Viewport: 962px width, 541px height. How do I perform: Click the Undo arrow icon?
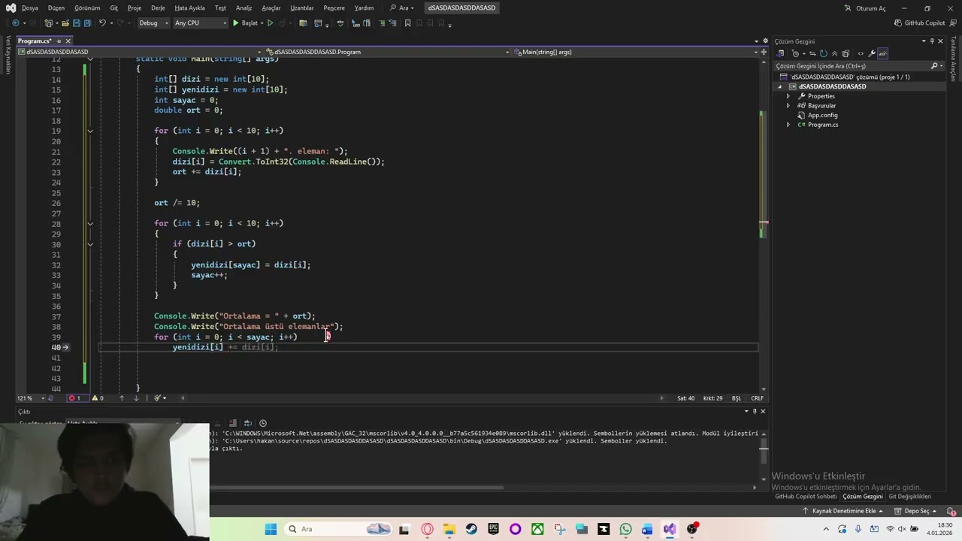(x=102, y=23)
